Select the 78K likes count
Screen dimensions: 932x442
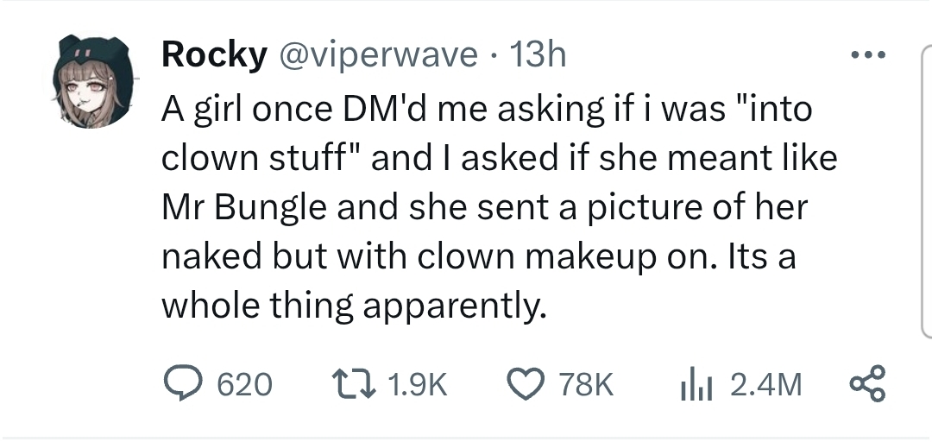tap(585, 384)
